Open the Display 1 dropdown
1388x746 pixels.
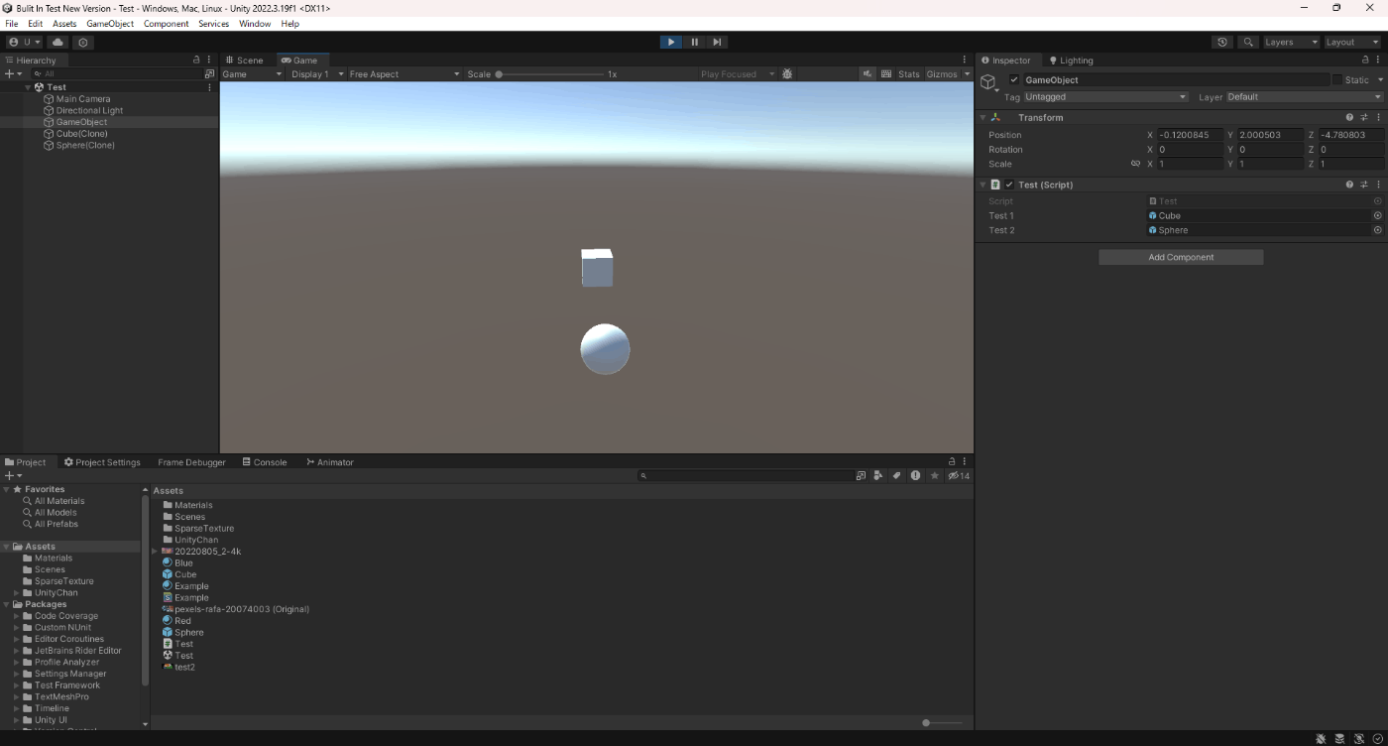coord(317,74)
